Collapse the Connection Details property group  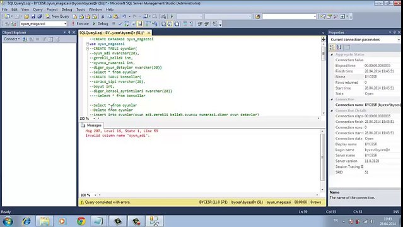[332, 110]
